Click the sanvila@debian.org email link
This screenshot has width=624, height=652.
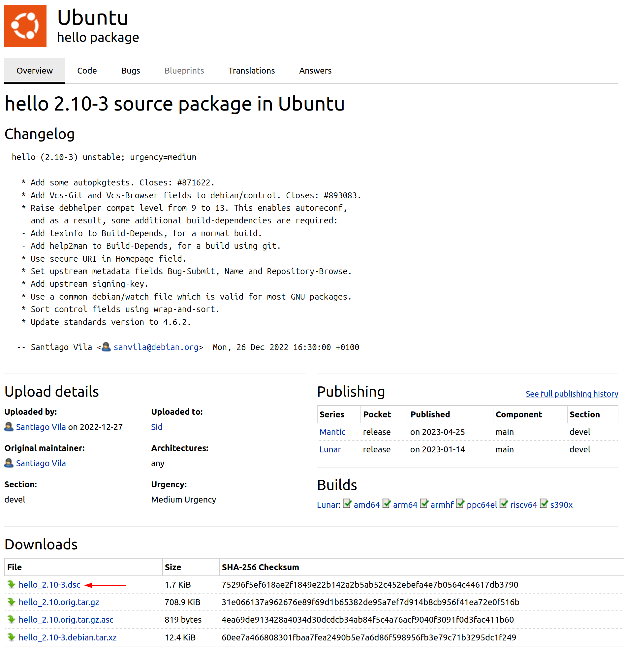tap(156, 347)
